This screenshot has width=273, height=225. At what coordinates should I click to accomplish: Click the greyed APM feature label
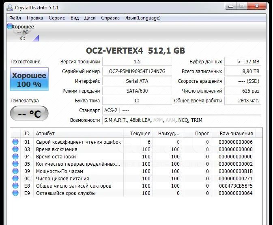[x=158, y=120]
